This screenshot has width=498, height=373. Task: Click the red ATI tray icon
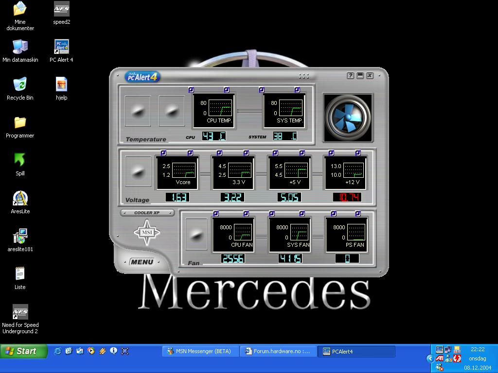pyautogui.click(x=440, y=358)
